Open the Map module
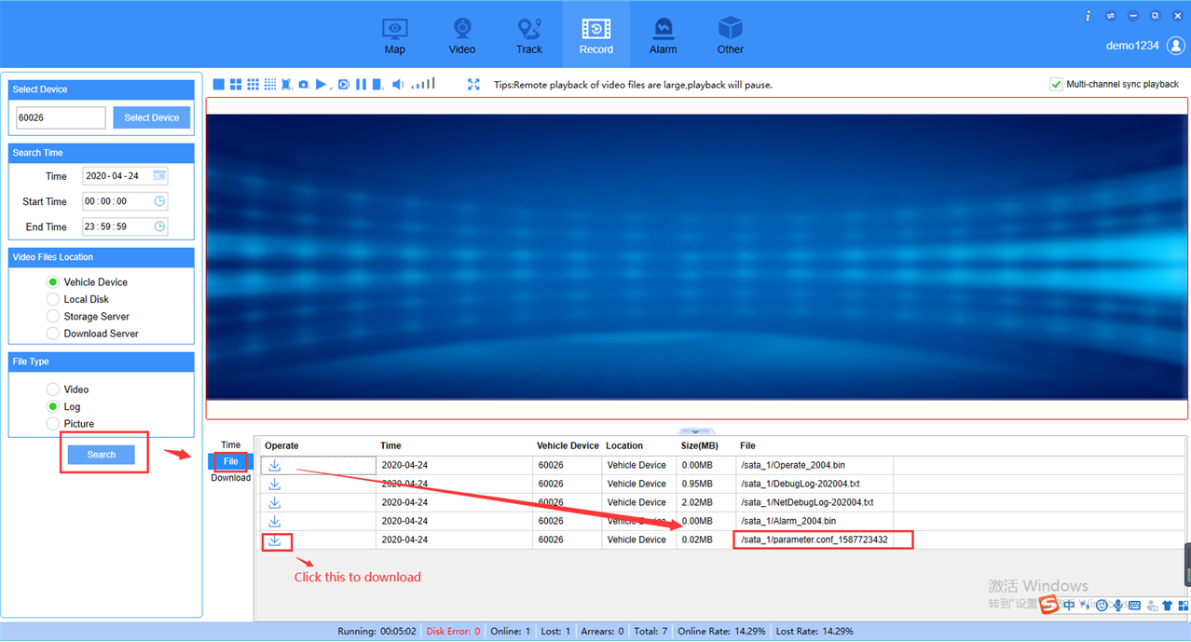Screen dimensions: 1191x642 tap(394, 35)
